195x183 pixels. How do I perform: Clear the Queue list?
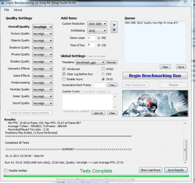tap(165, 67)
